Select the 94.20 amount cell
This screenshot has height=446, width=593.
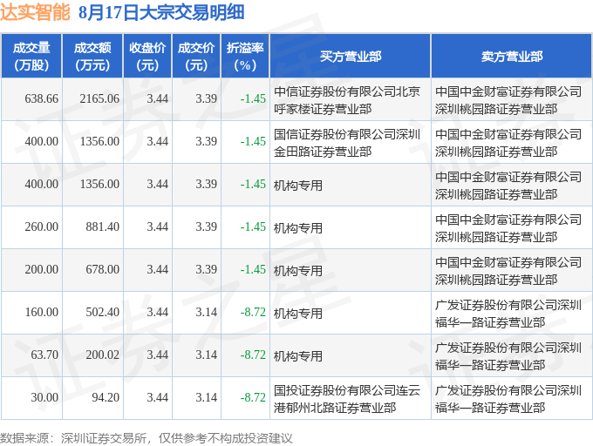pyautogui.click(x=92, y=398)
